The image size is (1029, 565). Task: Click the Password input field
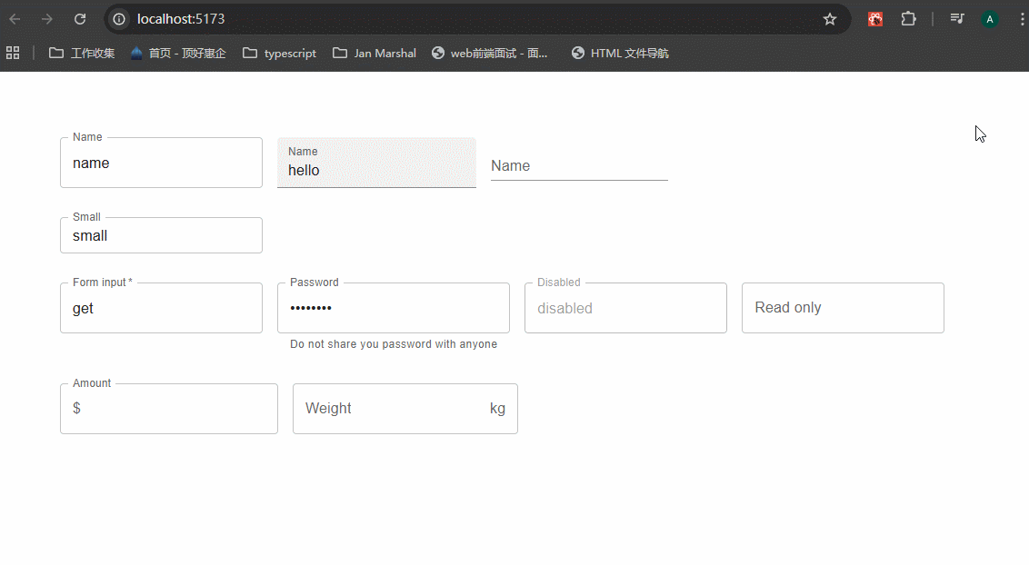393,309
